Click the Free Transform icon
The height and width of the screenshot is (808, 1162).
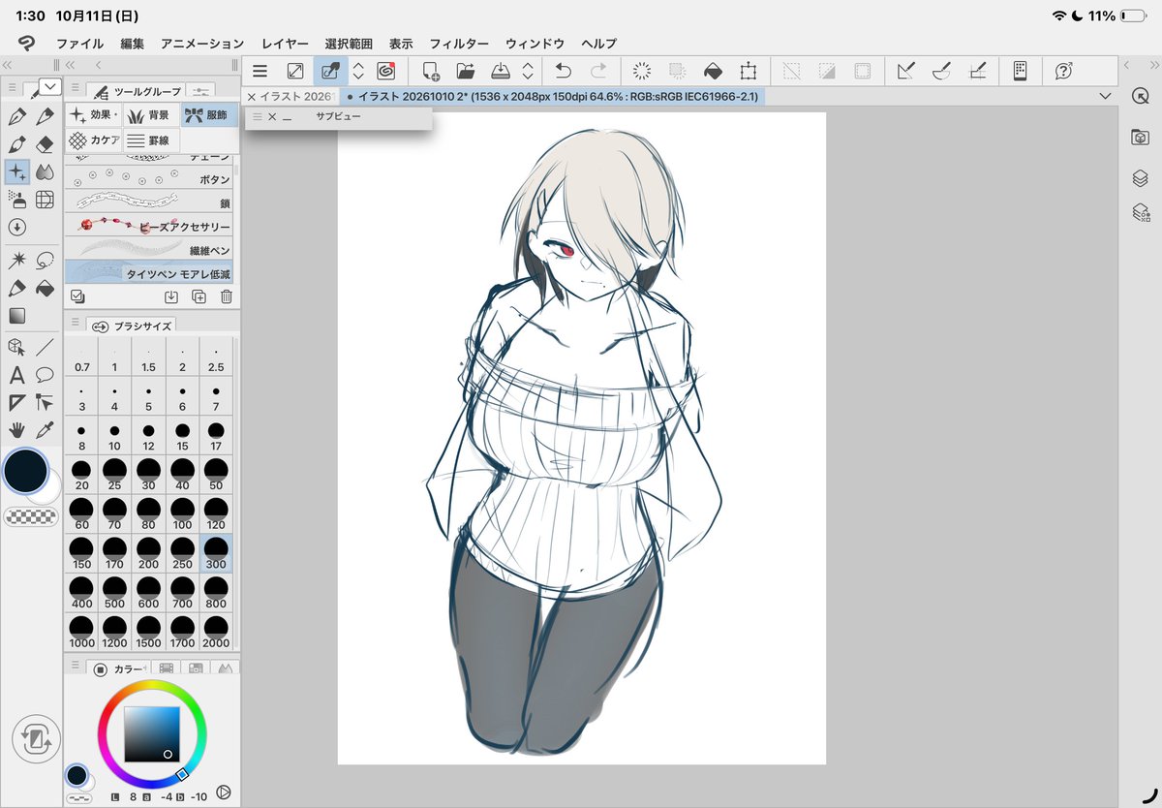(x=748, y=71)
